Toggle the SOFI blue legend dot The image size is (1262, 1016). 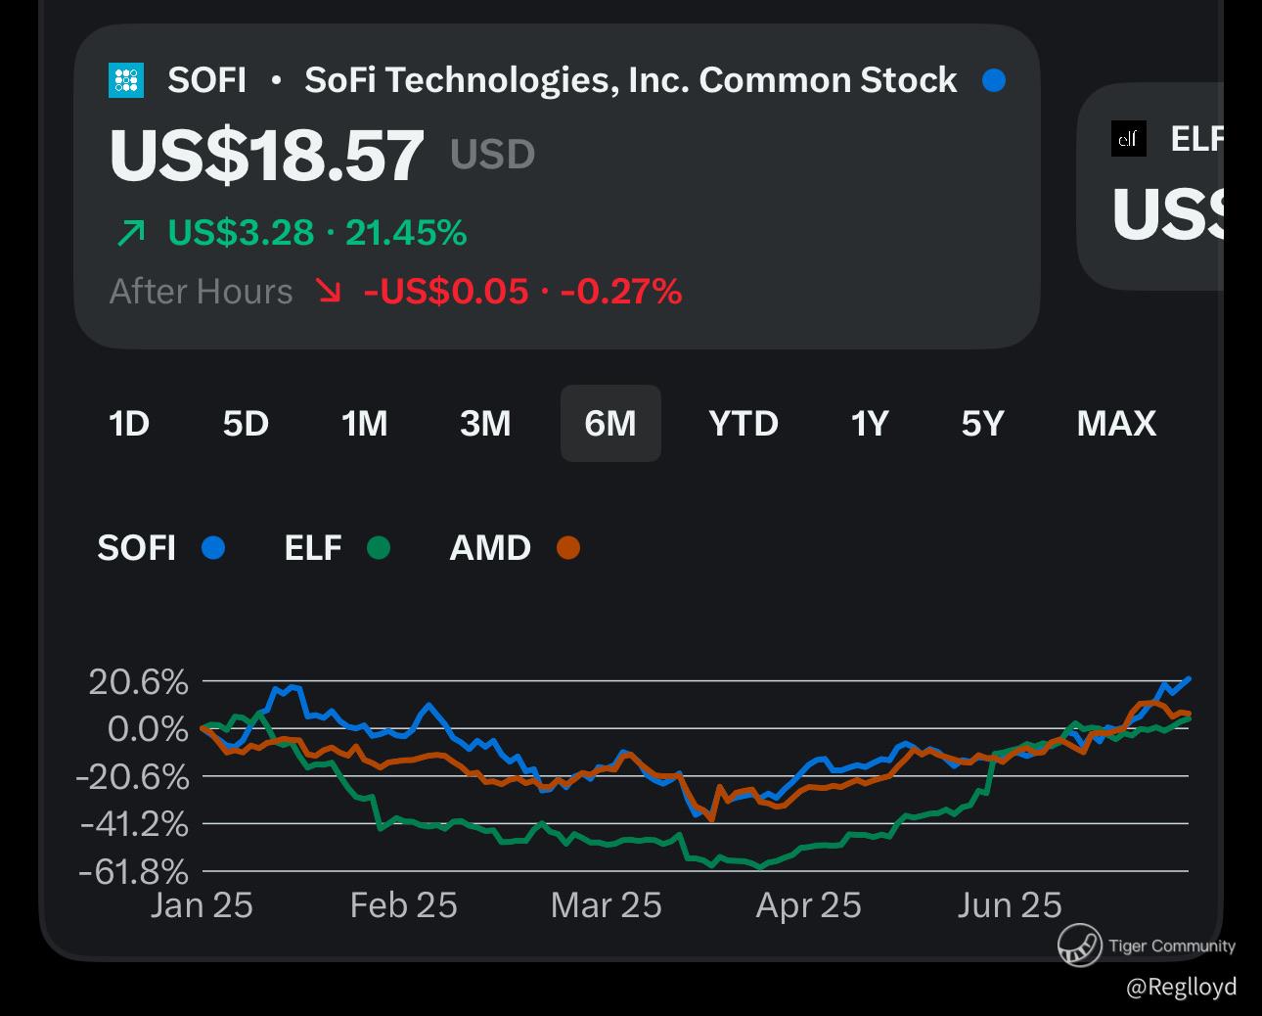click(x=213, y=548)
